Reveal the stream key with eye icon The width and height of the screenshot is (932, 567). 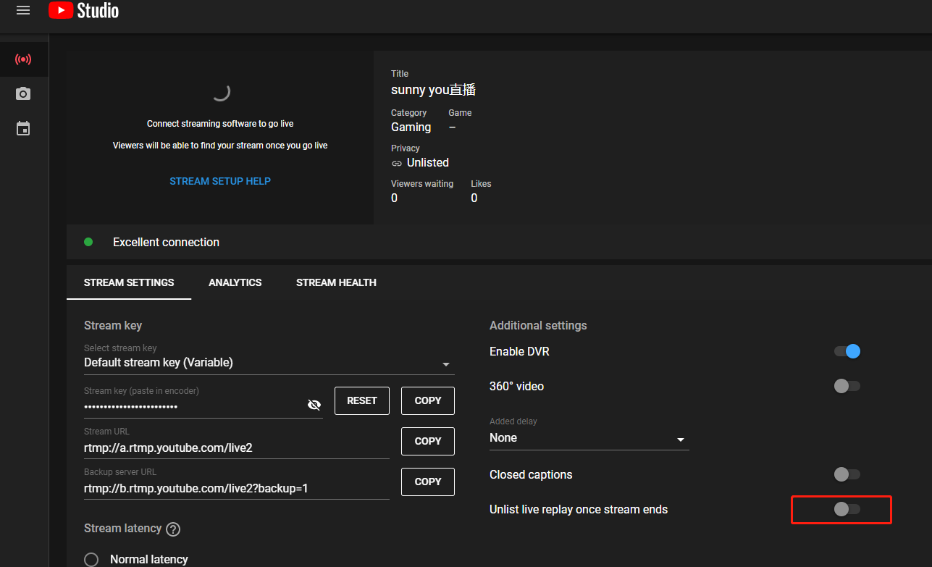pos(314,405)
